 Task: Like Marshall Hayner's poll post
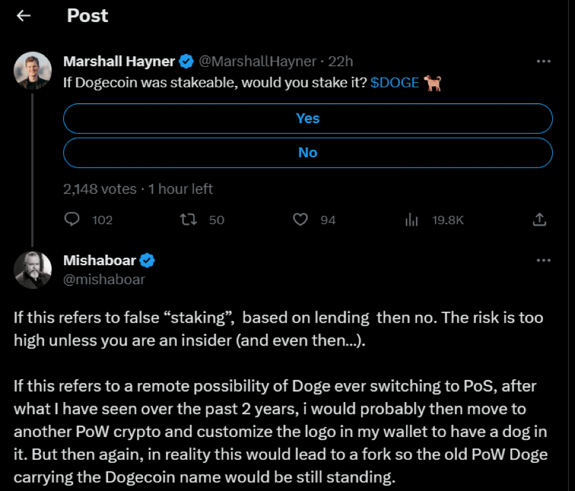pyautogui.click(x=300, y=219)
